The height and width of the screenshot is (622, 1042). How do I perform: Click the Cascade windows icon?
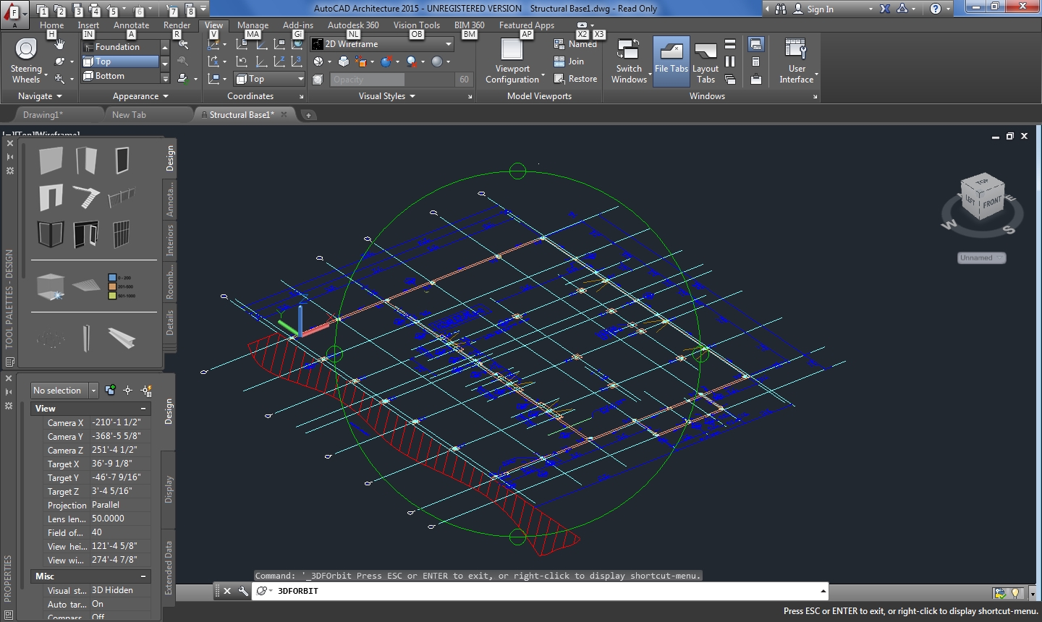pyautogui.click(x=730, y=80)
